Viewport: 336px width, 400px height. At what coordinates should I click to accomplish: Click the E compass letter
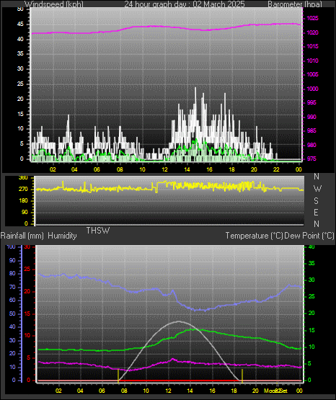[x=316, y=212]
